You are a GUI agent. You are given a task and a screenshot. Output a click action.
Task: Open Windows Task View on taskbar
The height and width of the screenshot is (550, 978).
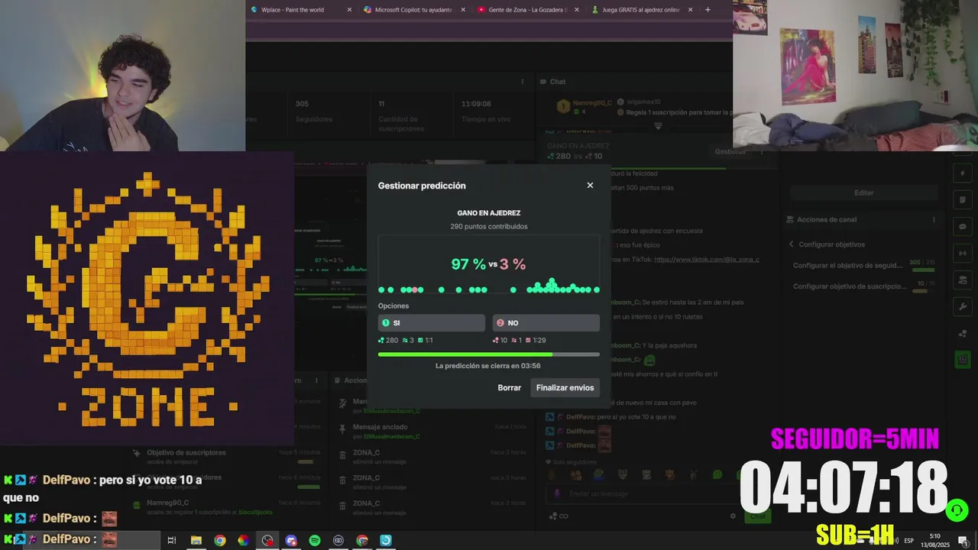172,540
